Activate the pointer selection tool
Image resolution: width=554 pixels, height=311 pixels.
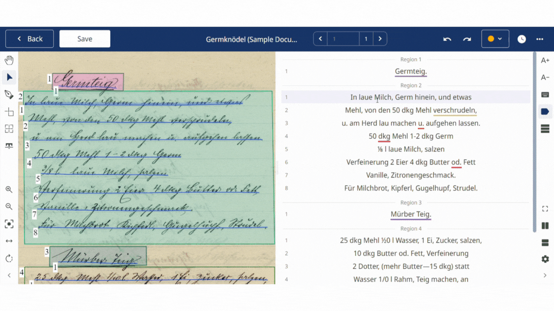[9, 77]
